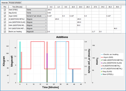This screenshot has width=126, height=91.
Task: Select the 34.0 time column header
Action: (x=103, y=7)
